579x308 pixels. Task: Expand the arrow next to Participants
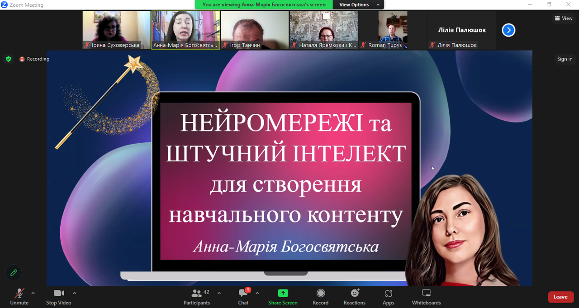(x=219, y=293)
